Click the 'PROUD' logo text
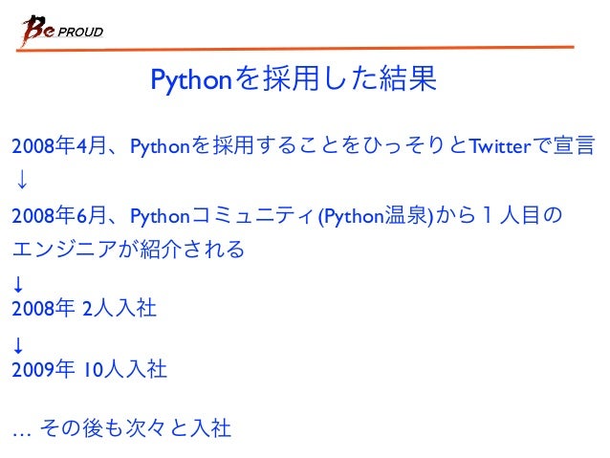Viewport: 610px width, 458px height. tap(80, 32)
